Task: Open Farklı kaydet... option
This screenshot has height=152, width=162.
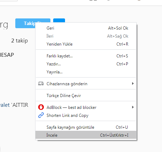Action: (86, 56)
